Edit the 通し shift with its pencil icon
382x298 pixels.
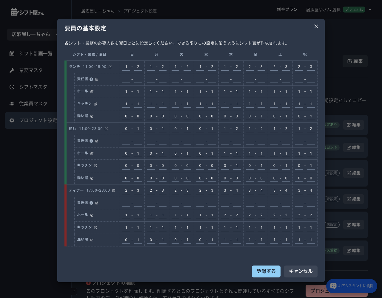[x=106, y=129]
